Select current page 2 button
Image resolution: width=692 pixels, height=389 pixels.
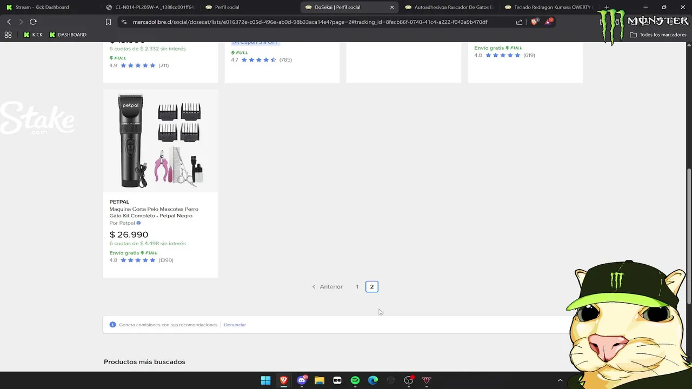(372, 287)
